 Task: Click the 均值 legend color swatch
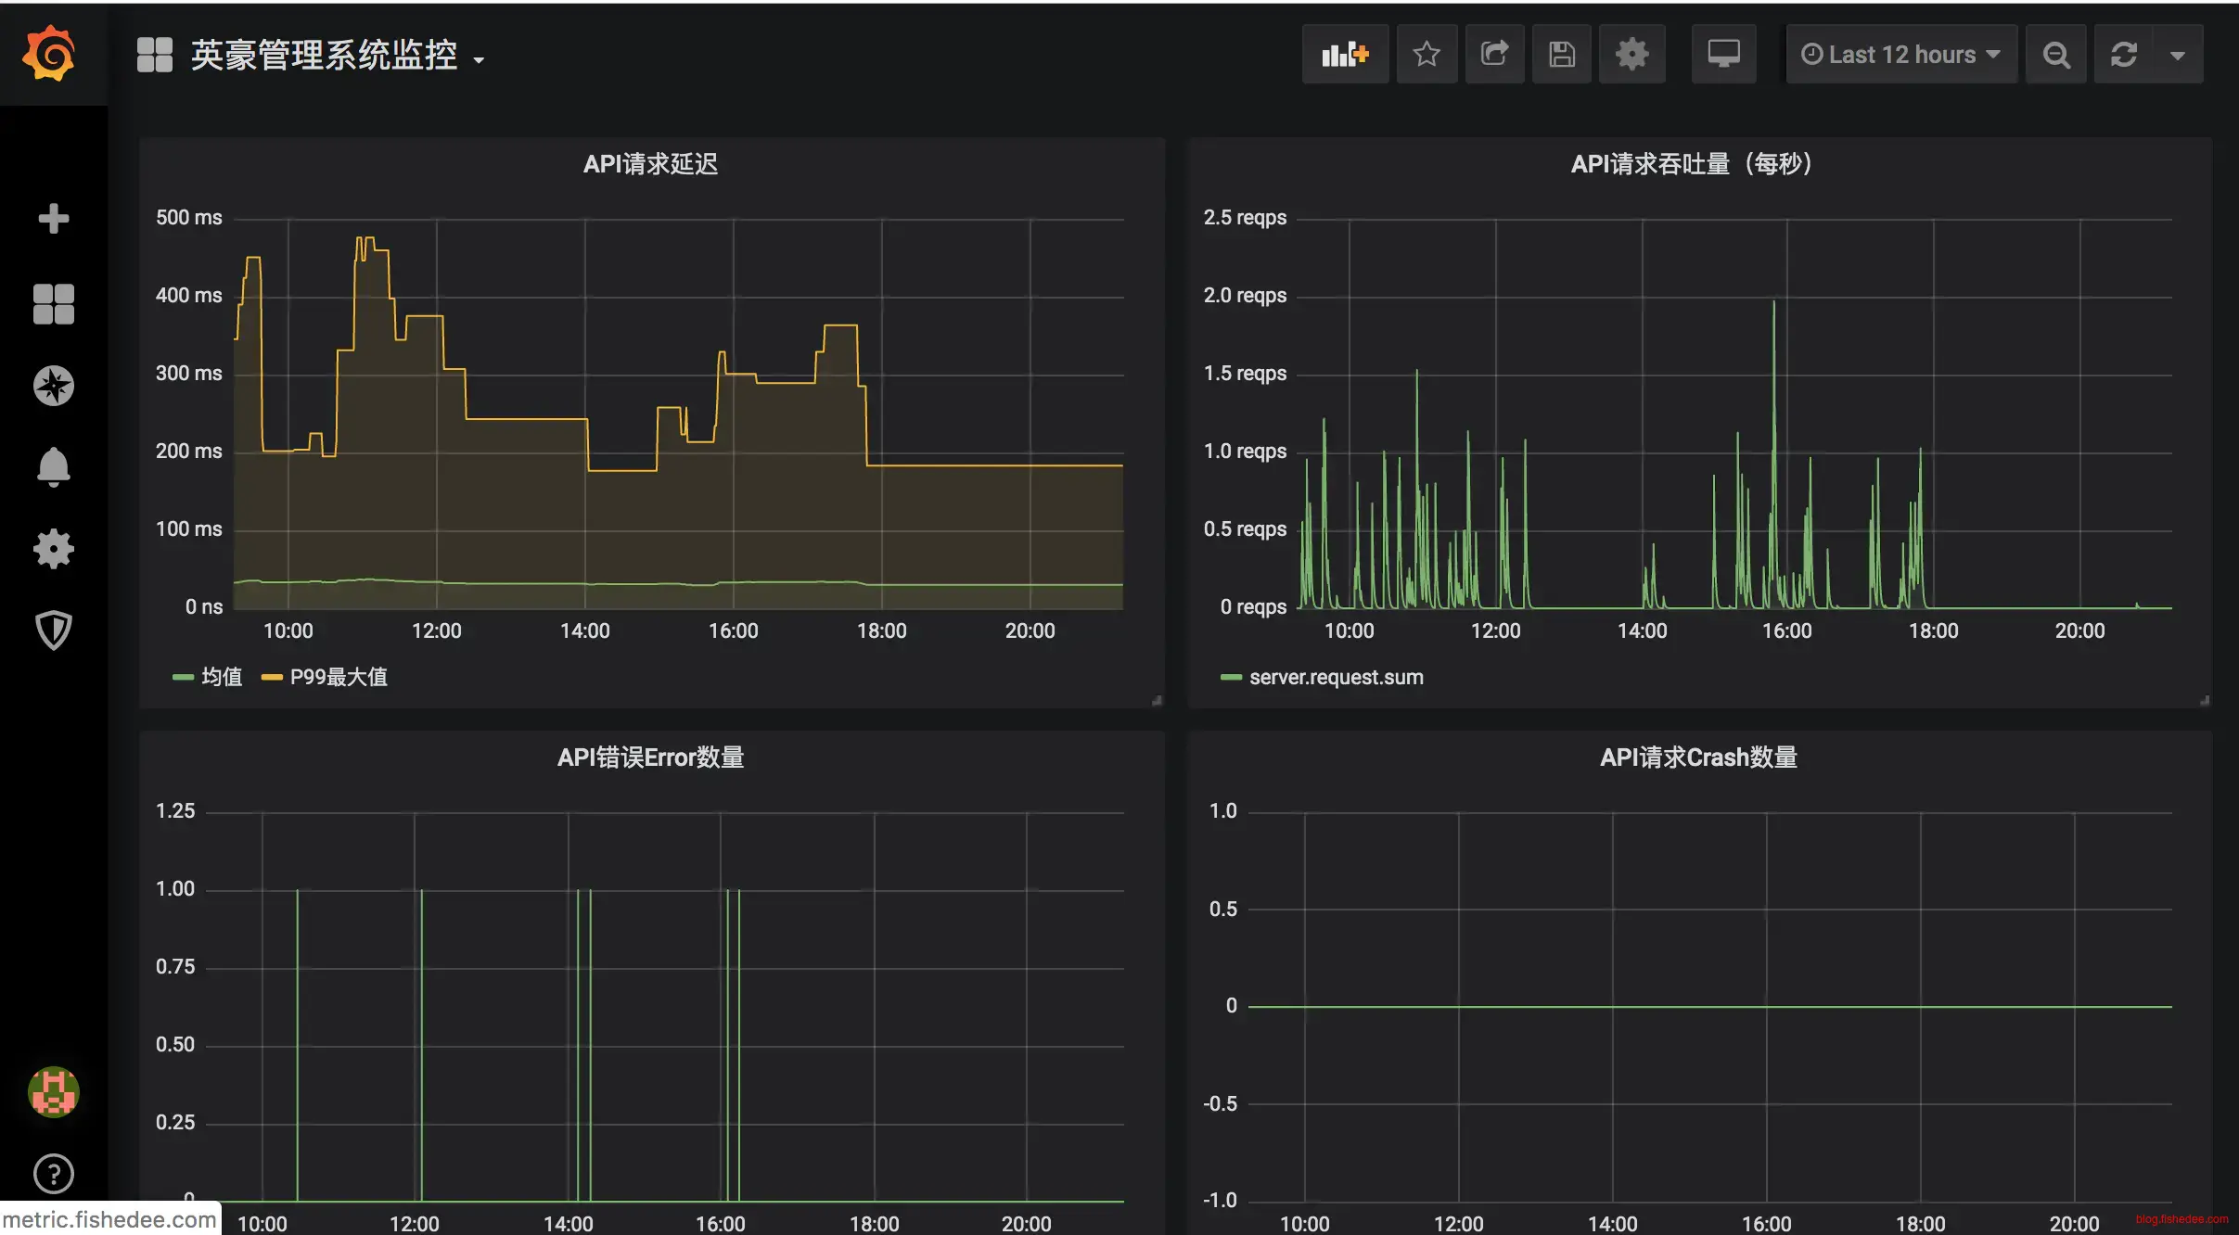tap(183, 678)
